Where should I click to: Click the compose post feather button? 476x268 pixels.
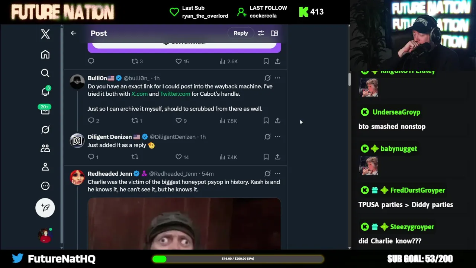click(x=45, y=207)
